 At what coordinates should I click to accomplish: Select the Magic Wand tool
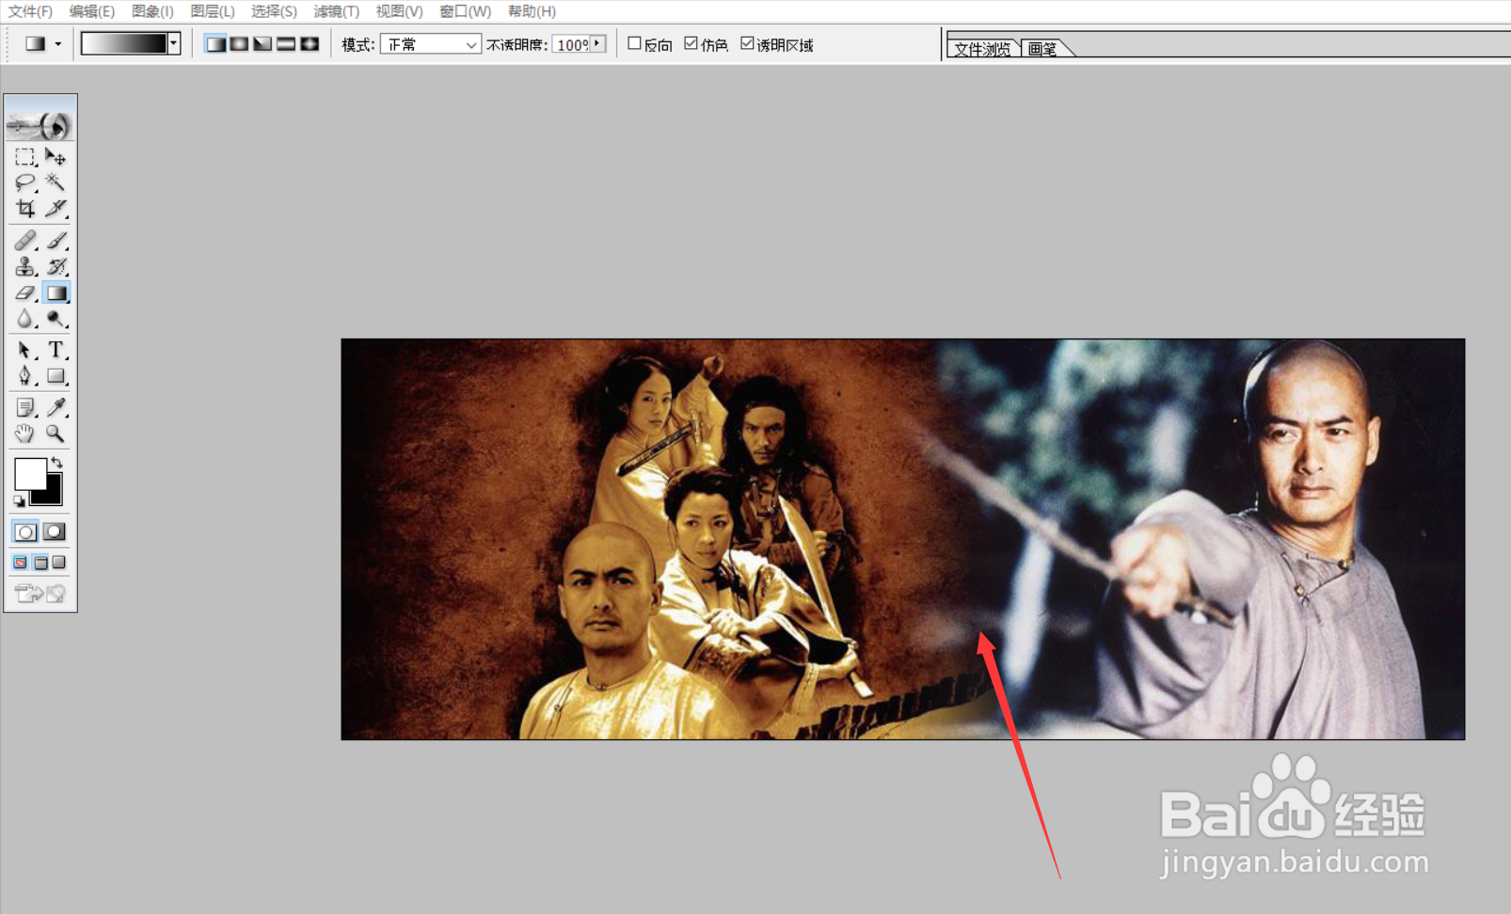click(56, 182)
